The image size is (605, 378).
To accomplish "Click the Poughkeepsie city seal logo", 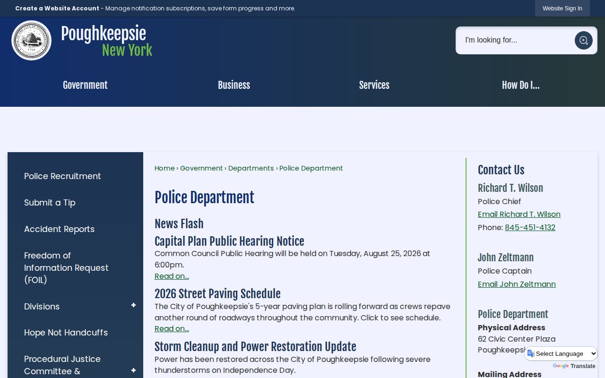I will click(31, 40).
